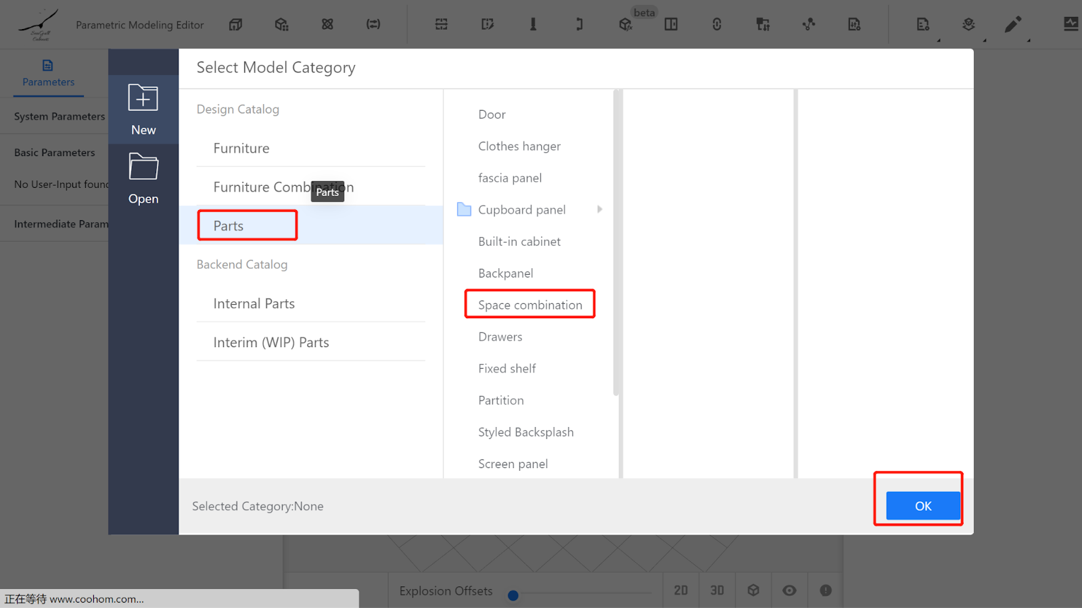The height and width of the screenshot is (608, 1082).
Task: Click the cube icon with beta badge
Action: pyautogui.click(x=625, y=25)
